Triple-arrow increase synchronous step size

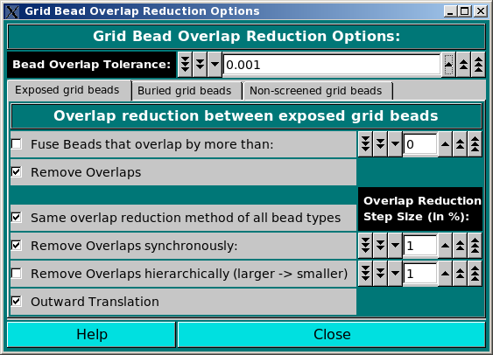pos(475,246)
